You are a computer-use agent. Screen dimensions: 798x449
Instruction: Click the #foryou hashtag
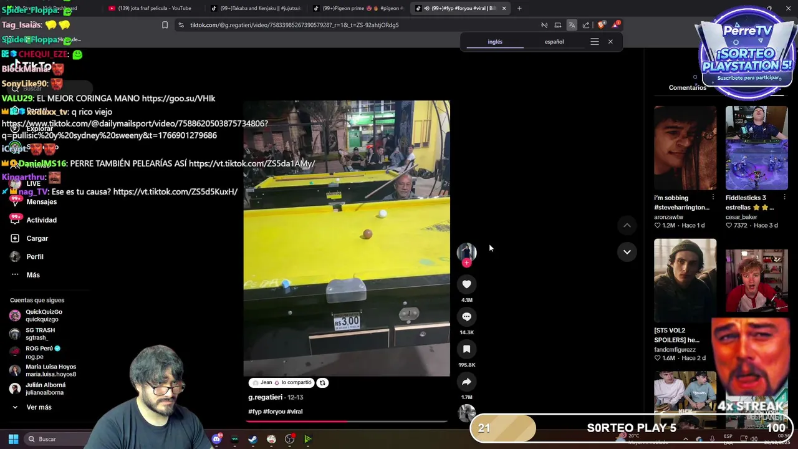pyautogui.click(x=274, y=412)
